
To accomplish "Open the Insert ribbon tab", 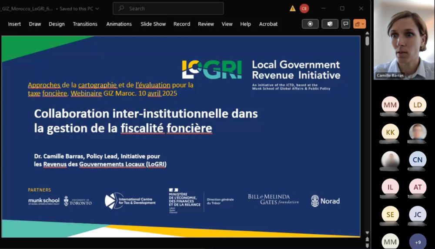I will tap(14, 24).
